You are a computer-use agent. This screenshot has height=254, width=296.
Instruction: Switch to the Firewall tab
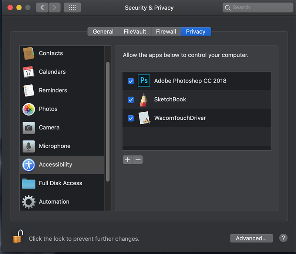point(166,31)
